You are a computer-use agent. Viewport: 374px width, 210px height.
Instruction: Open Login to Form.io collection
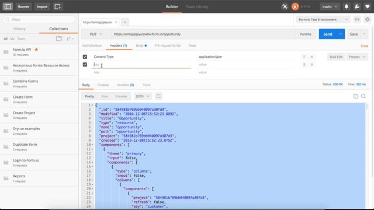39,162
